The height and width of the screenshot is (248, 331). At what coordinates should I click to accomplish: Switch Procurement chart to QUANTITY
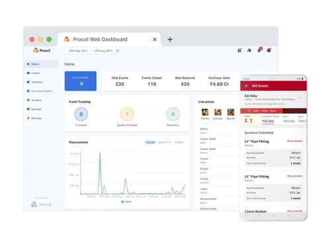(164, 142)
